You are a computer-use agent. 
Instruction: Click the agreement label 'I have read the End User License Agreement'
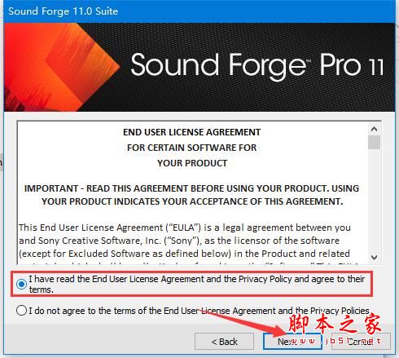(x=196, y=284)
